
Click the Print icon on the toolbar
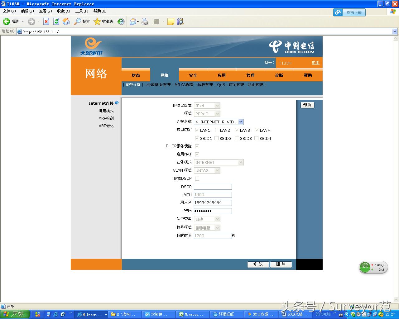(x=145, y=21)
